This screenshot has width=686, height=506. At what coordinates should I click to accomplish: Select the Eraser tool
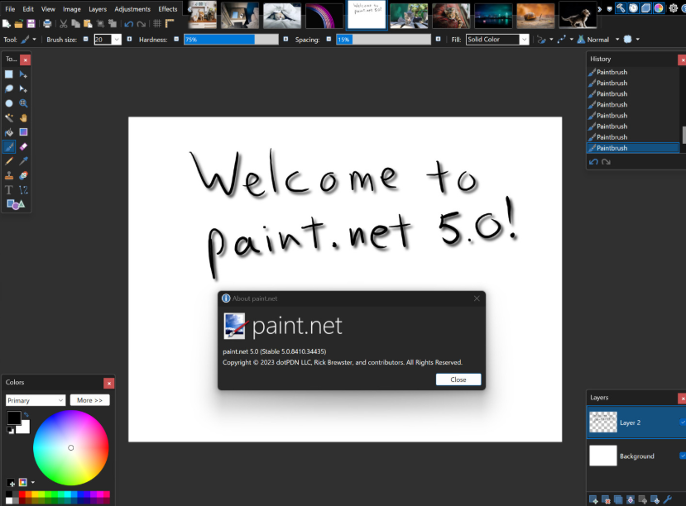[24, 146]
